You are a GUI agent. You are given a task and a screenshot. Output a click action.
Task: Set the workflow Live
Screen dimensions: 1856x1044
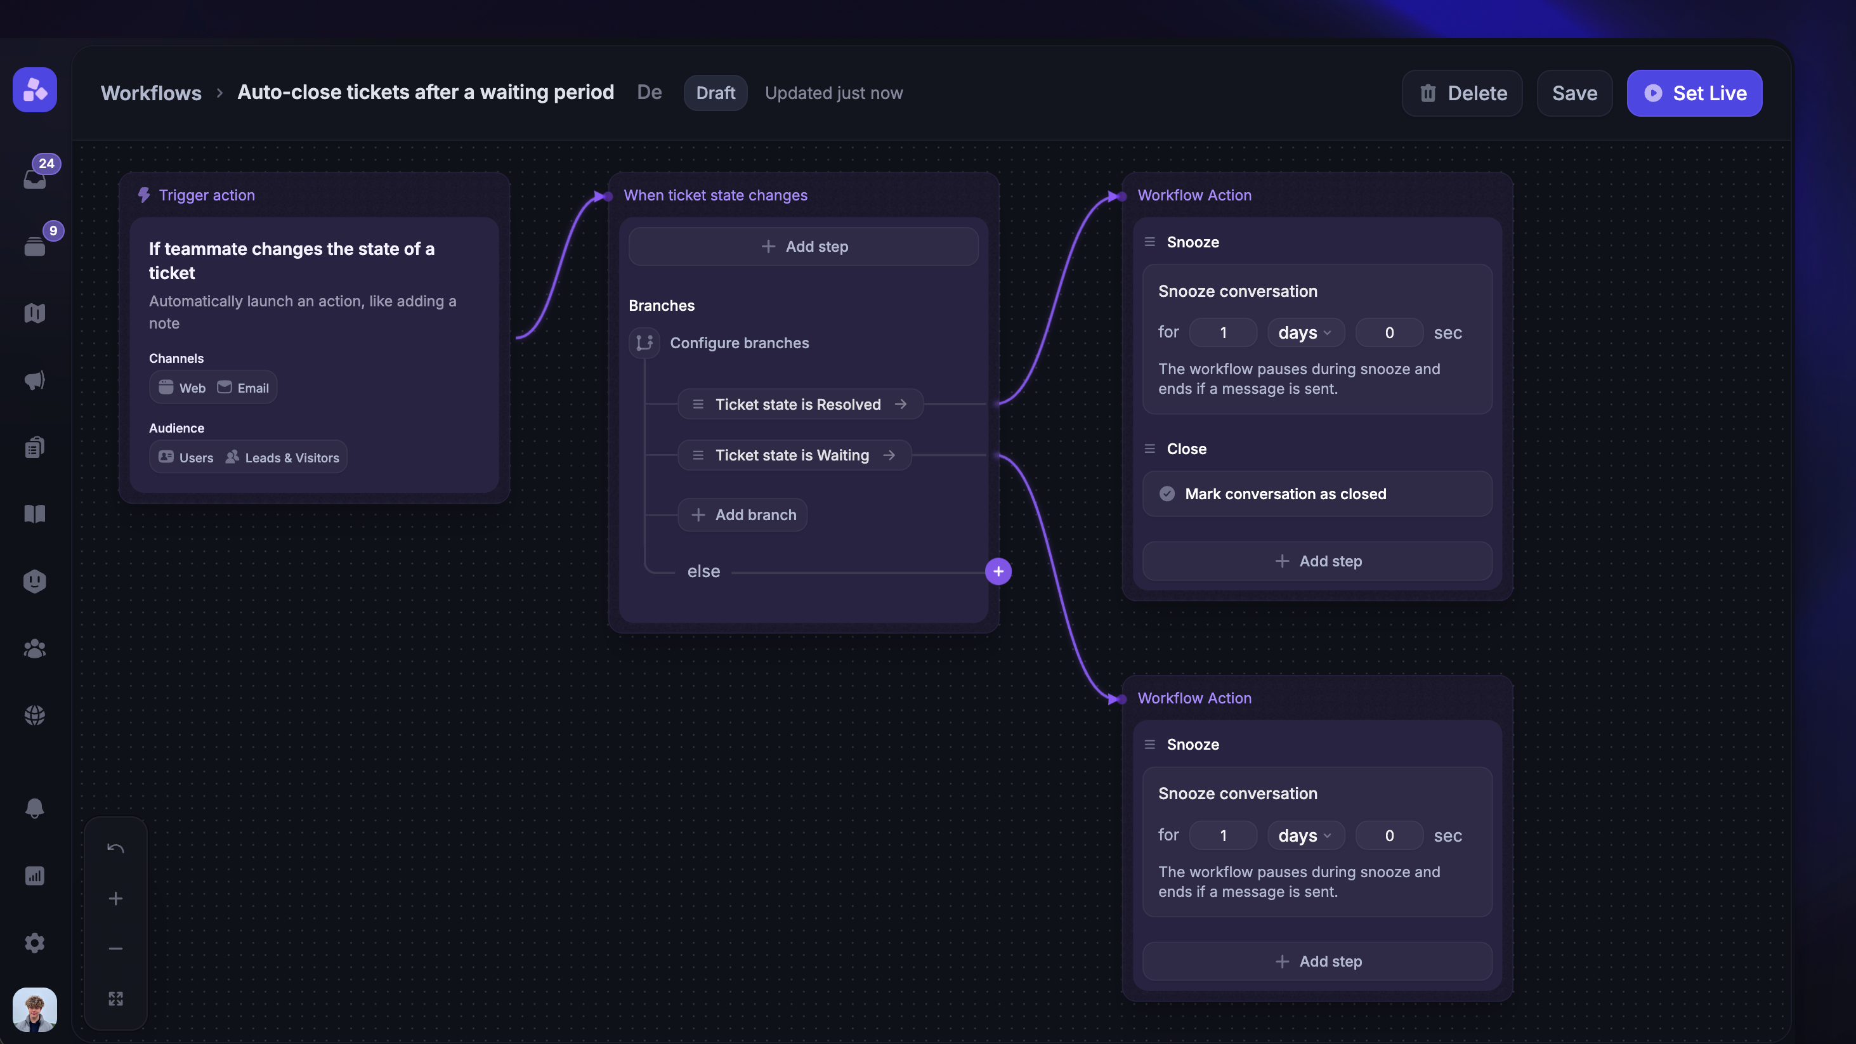click(1695, 93)
